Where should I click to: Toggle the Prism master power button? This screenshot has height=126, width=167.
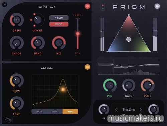[x=157, y=6]
